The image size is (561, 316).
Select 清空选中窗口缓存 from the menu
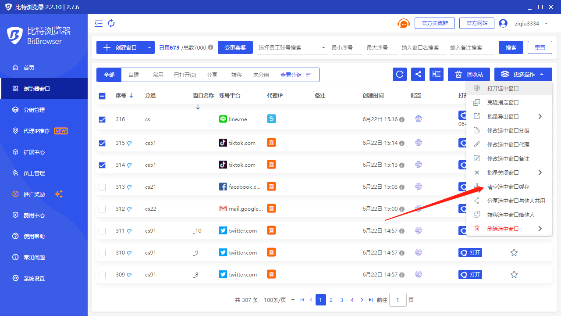(508, 187)
